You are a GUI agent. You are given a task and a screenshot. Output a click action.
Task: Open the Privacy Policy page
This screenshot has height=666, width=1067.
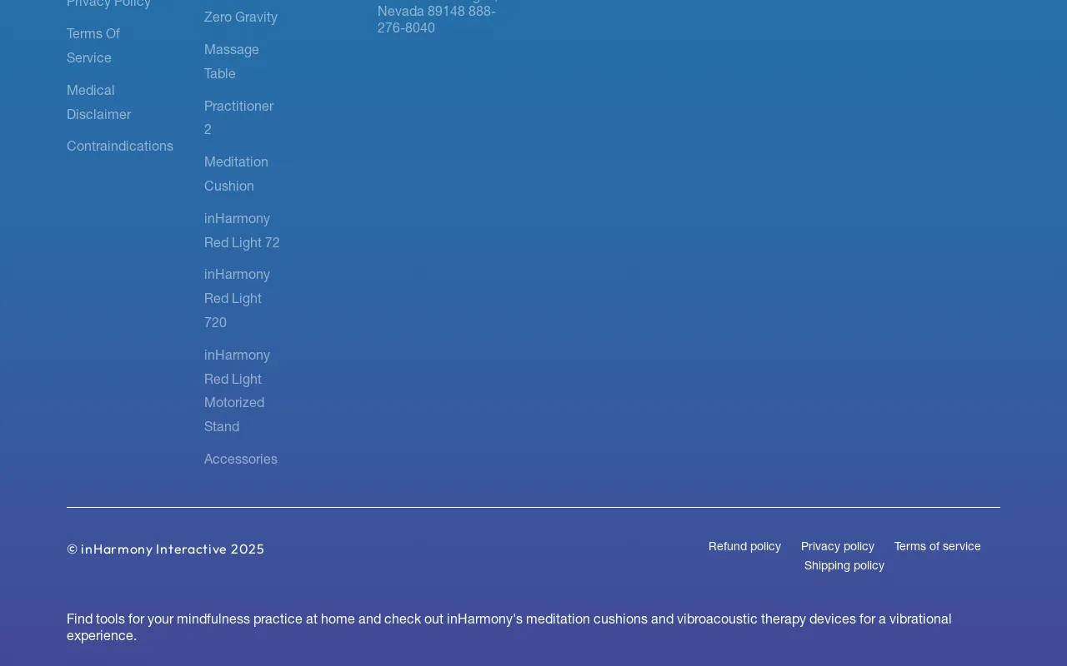(108, 5)
